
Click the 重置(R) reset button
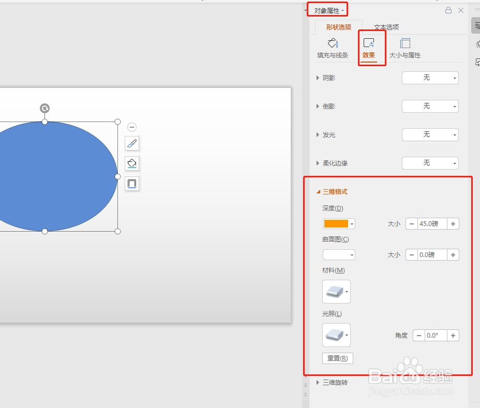338,358
